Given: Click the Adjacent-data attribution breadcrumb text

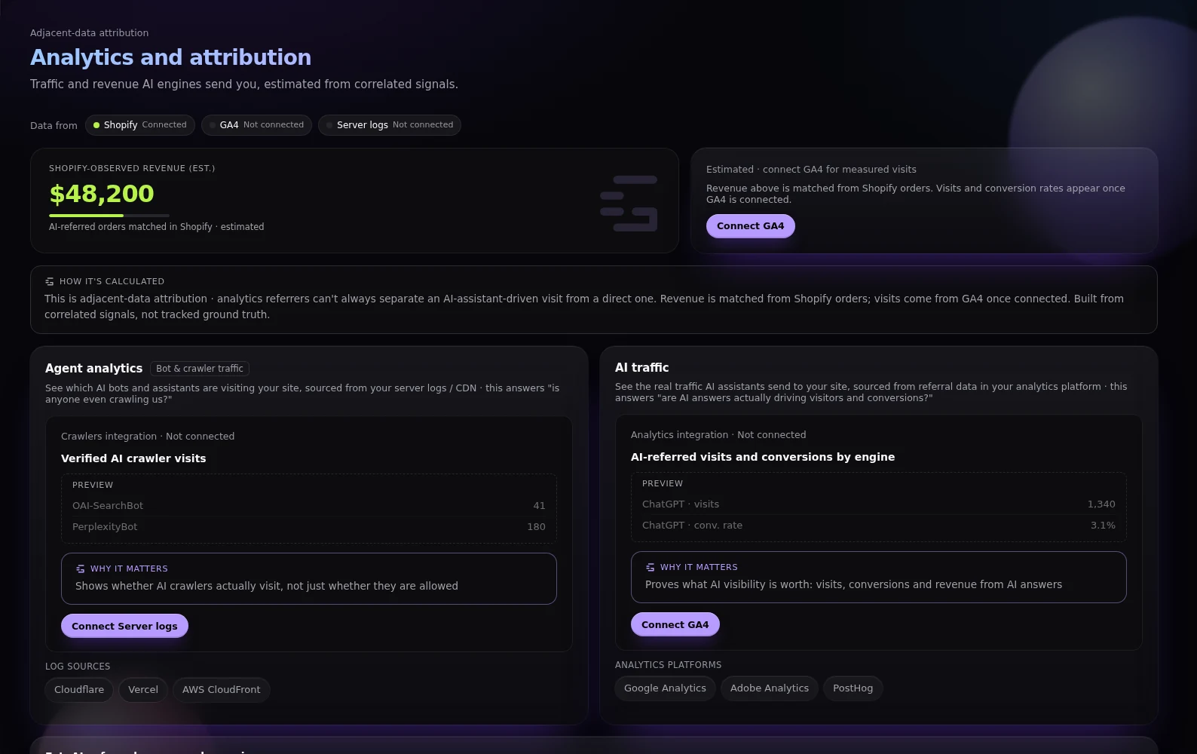Looking at the screenshot, I should [x=89, y=33].
